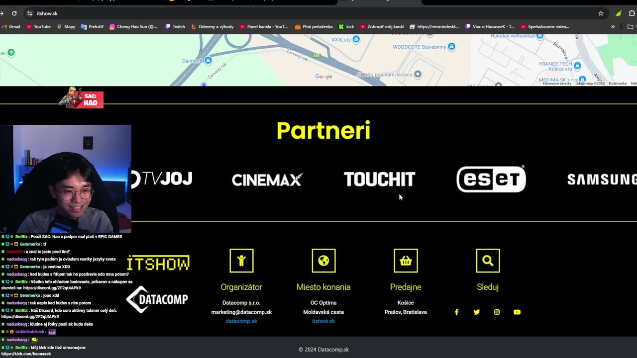Open site information icon beside itshow.sk
637x358 pixels.
coord(29,13)
